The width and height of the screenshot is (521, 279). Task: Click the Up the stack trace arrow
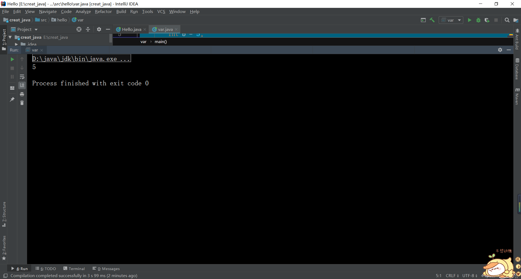click(x=22, y=59)
